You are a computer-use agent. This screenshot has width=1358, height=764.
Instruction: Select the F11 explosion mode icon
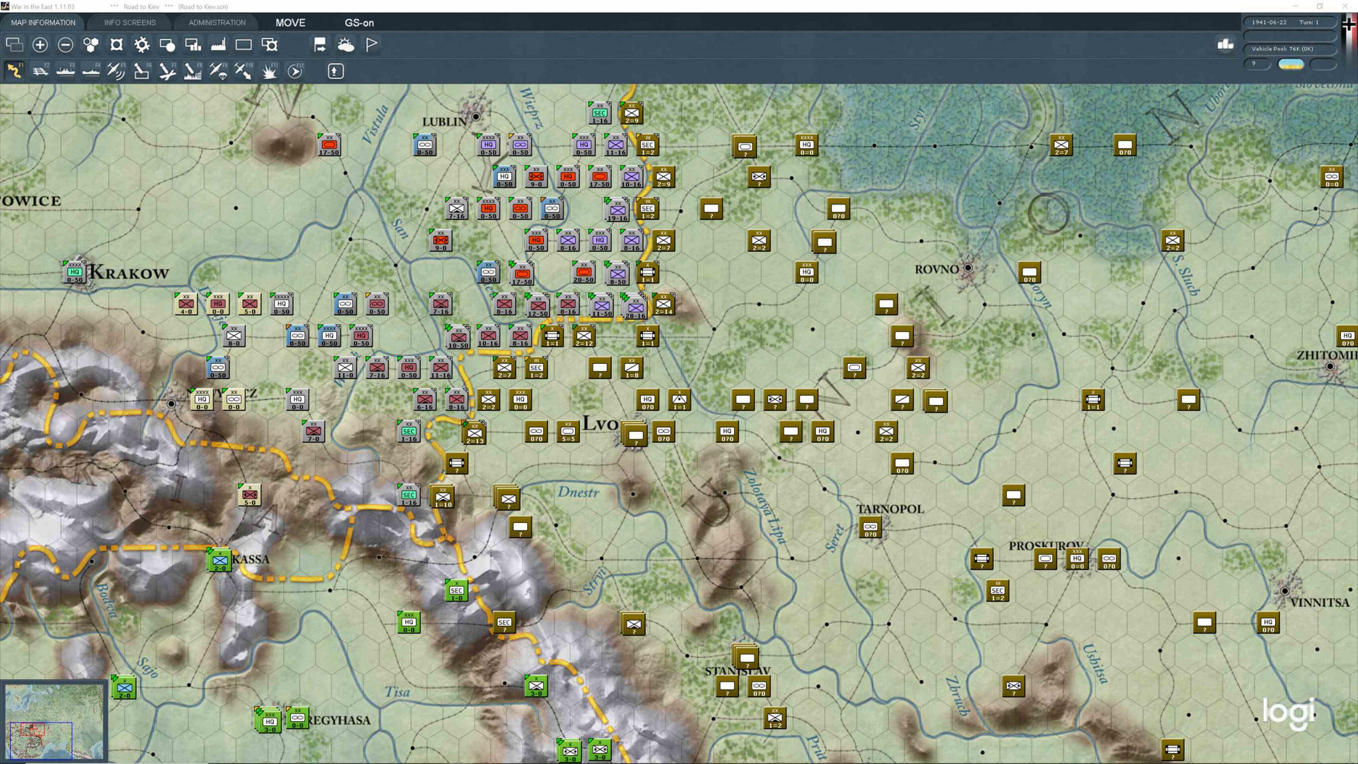tap(270, 71)
